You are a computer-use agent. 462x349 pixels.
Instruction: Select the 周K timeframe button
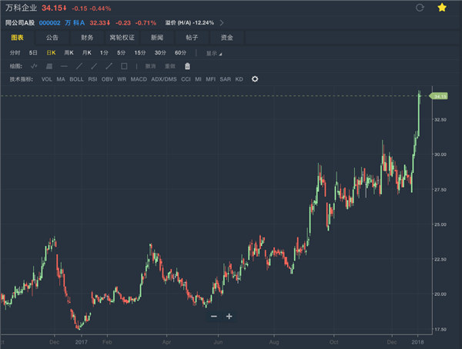(69, 52)
